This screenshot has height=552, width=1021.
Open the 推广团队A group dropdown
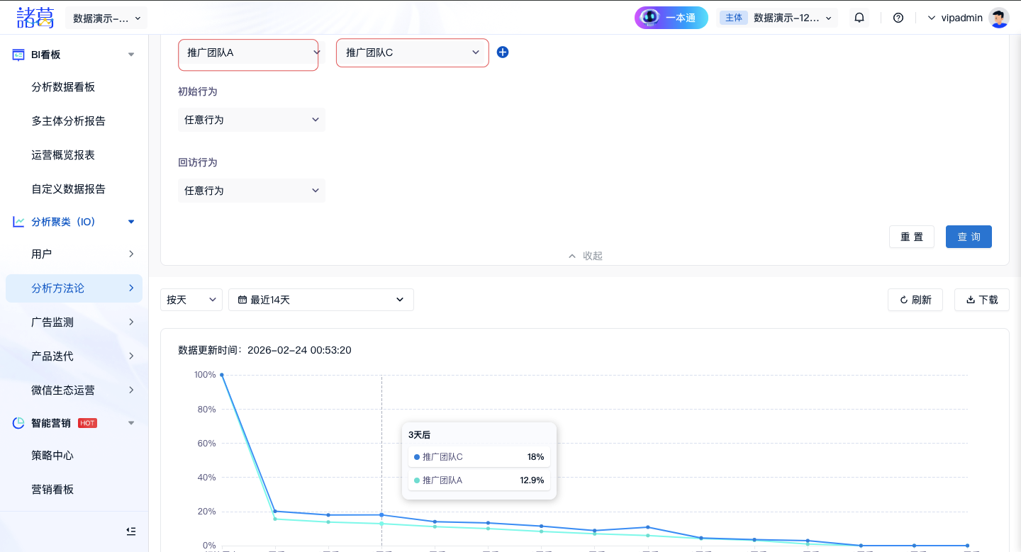[x=248, y=52]
